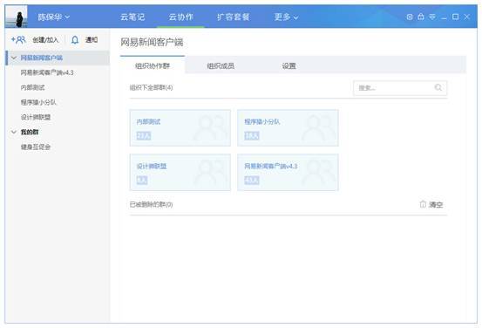The height and width of the screenshot is (328, 482).
Task: Open the 陈保华 account dropdown
Action: point(54,17)
